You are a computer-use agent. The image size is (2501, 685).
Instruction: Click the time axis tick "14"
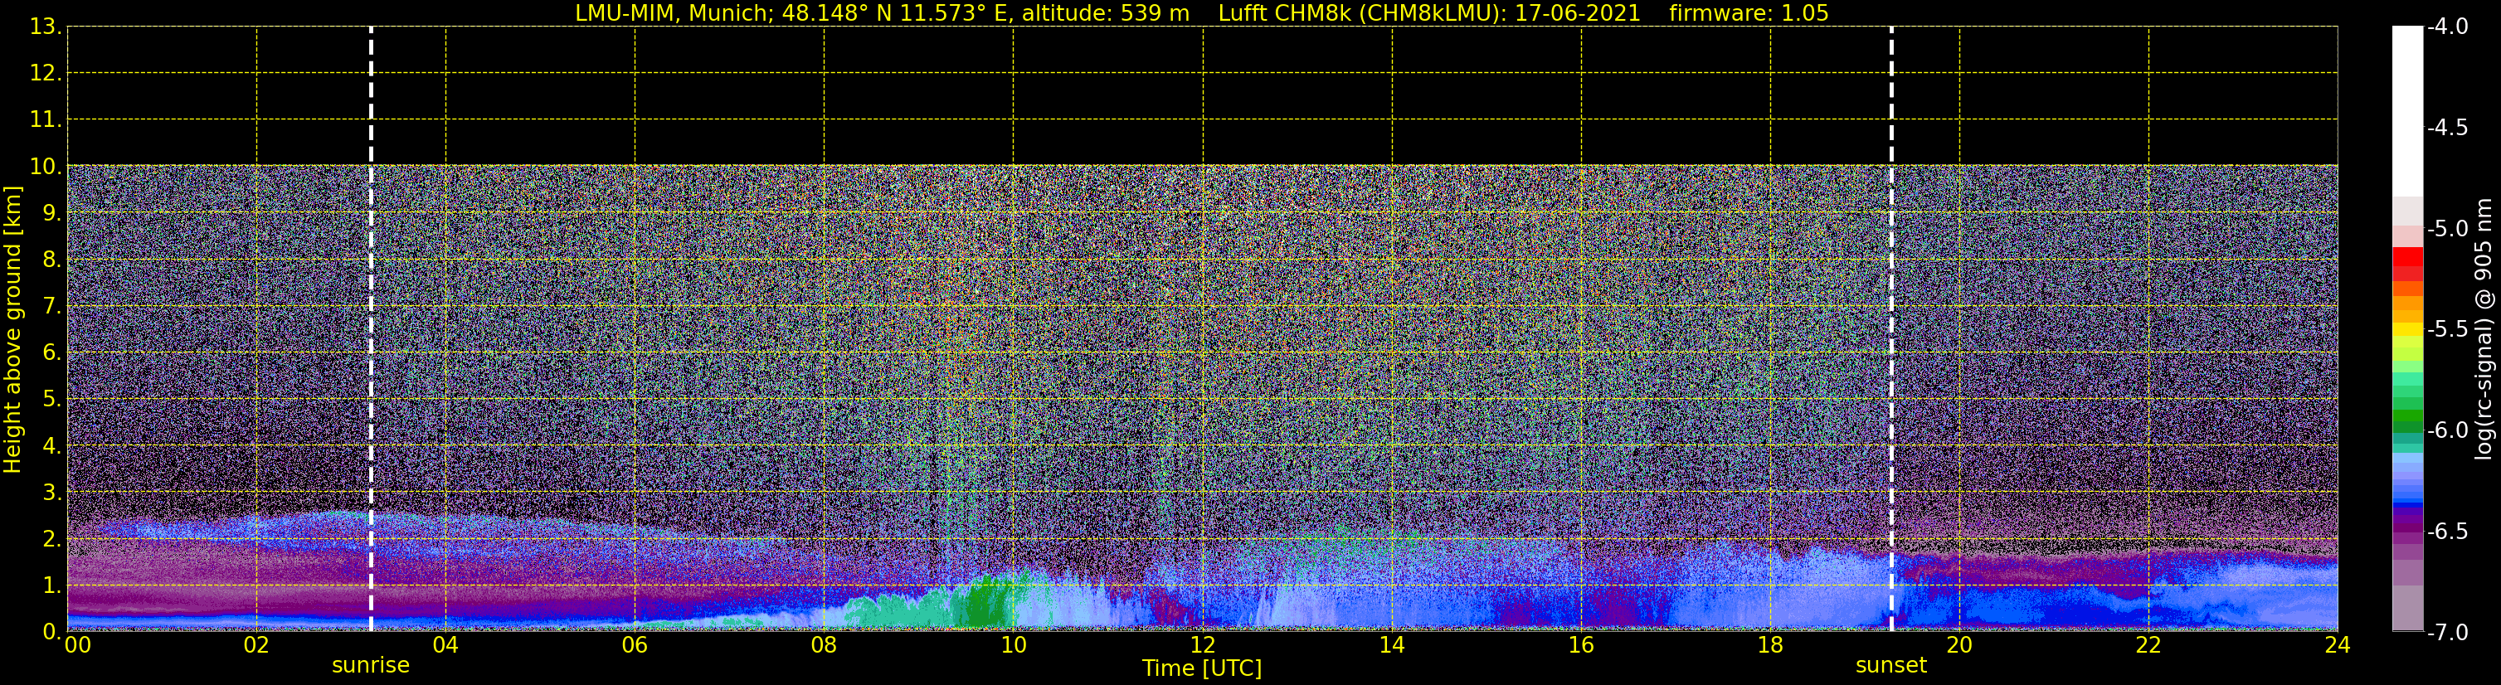(1392, 645)
